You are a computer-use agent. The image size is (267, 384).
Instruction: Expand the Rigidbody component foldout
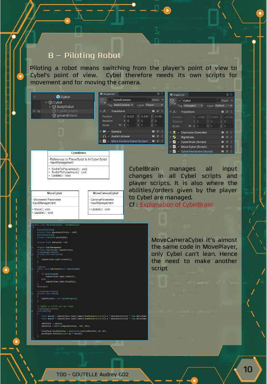pos(170,137)
